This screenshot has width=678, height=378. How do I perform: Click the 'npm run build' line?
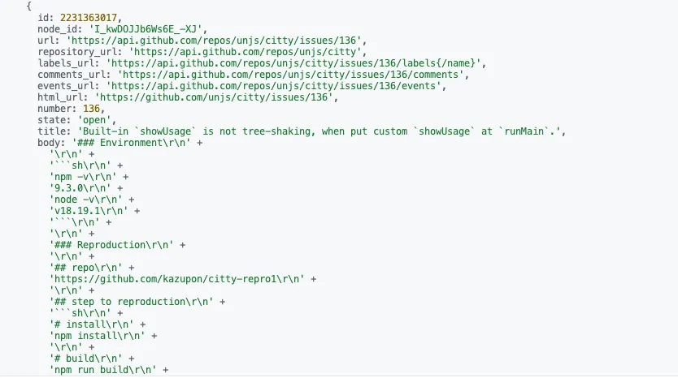[x=102, y=370]
